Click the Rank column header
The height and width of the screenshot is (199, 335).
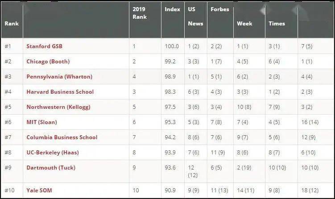[12, 23]
